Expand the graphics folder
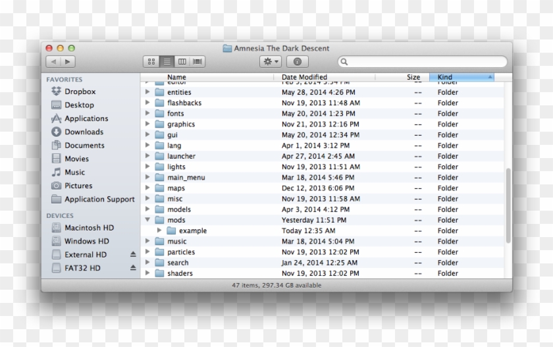This screenshot has height=347, width=553. tap(147, 124)
